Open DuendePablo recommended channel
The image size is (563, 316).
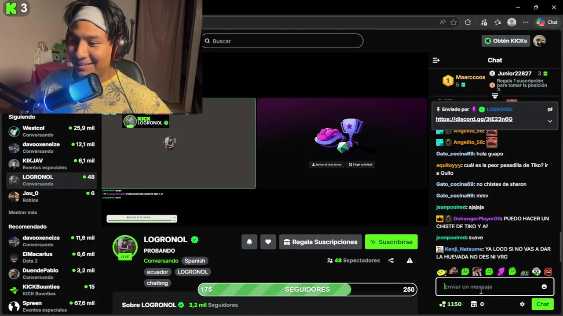[x=51, y=273]
